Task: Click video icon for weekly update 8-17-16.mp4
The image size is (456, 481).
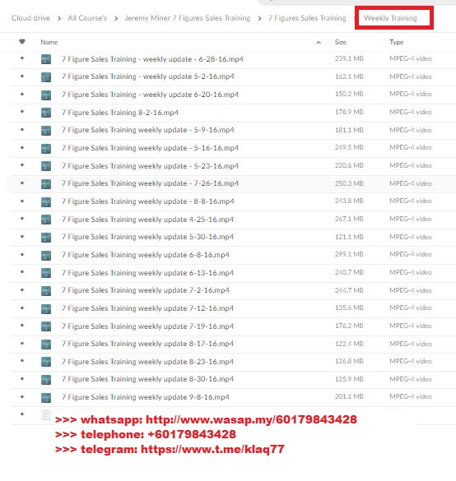Action: point(46,345)
